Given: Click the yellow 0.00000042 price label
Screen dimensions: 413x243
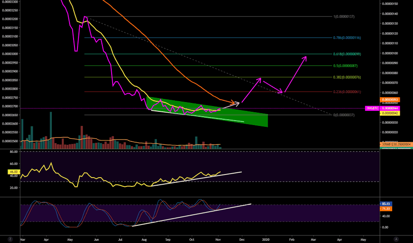Looking at the screenshot, I should click(390, 113).
